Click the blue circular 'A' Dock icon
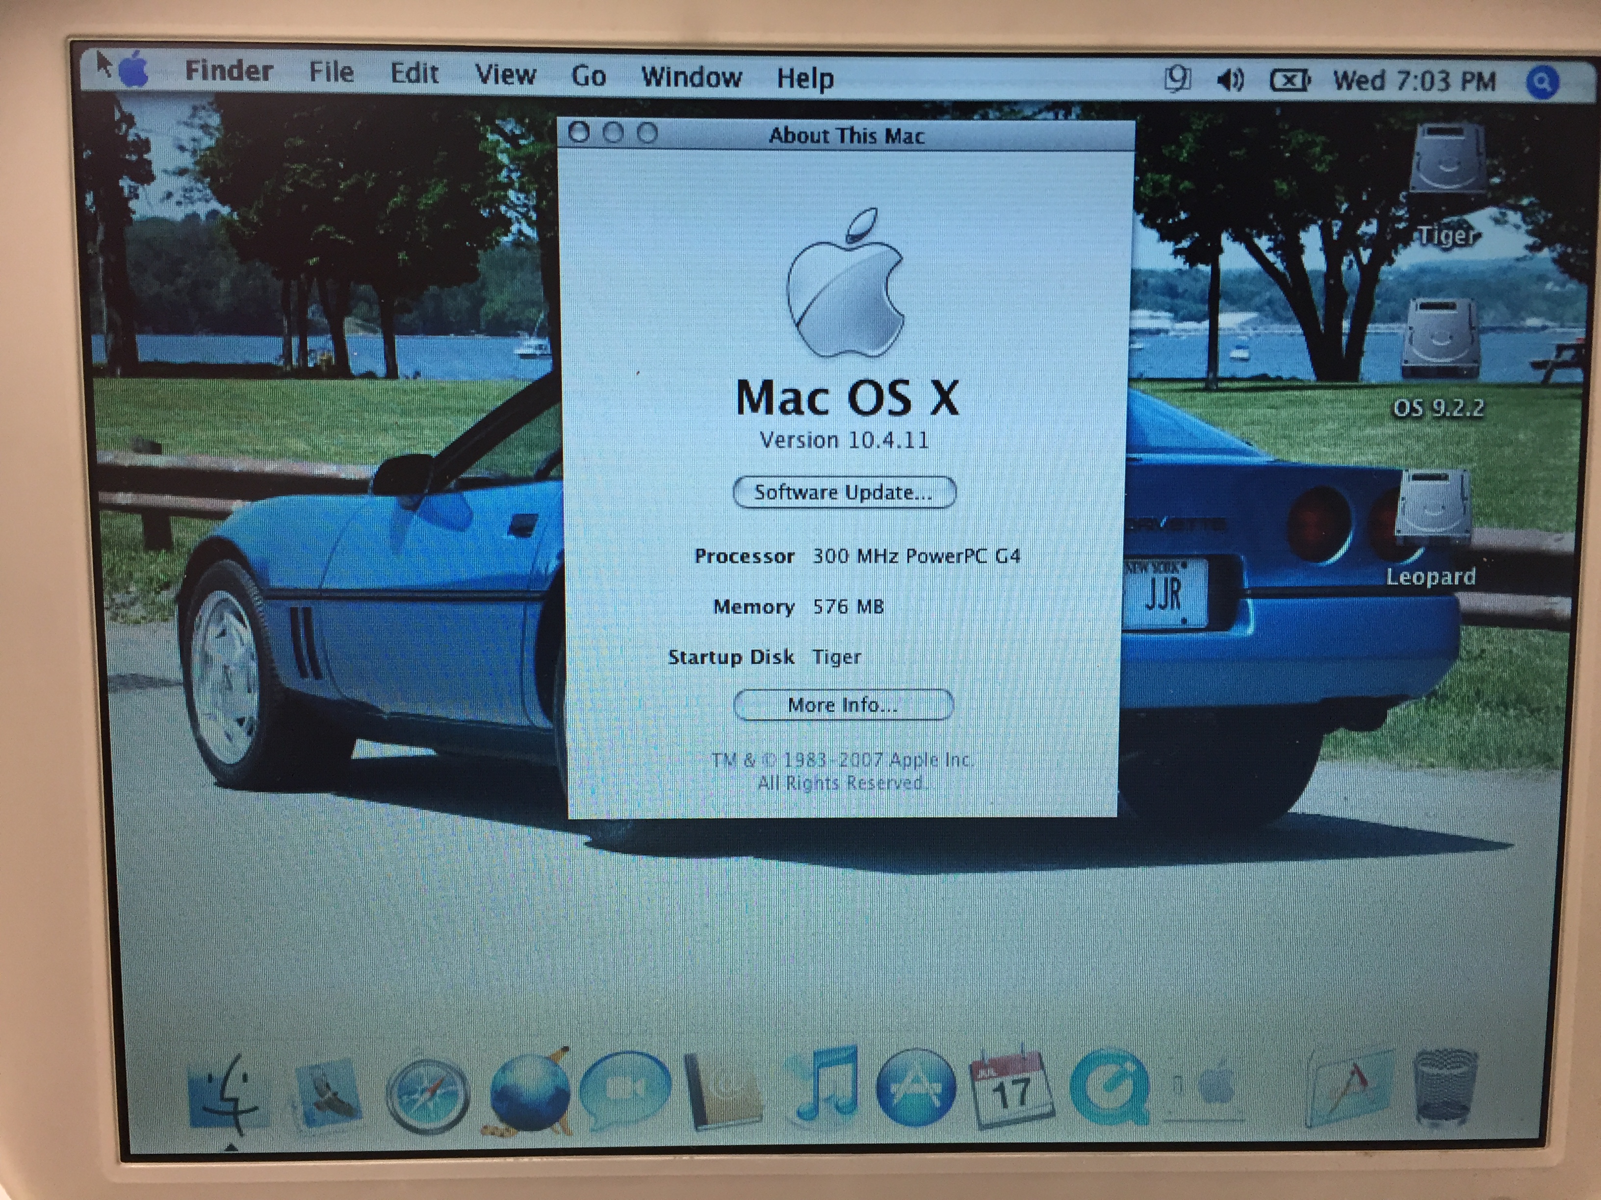This screenshot has height=1200, width=1601. tap(916, 1088)
